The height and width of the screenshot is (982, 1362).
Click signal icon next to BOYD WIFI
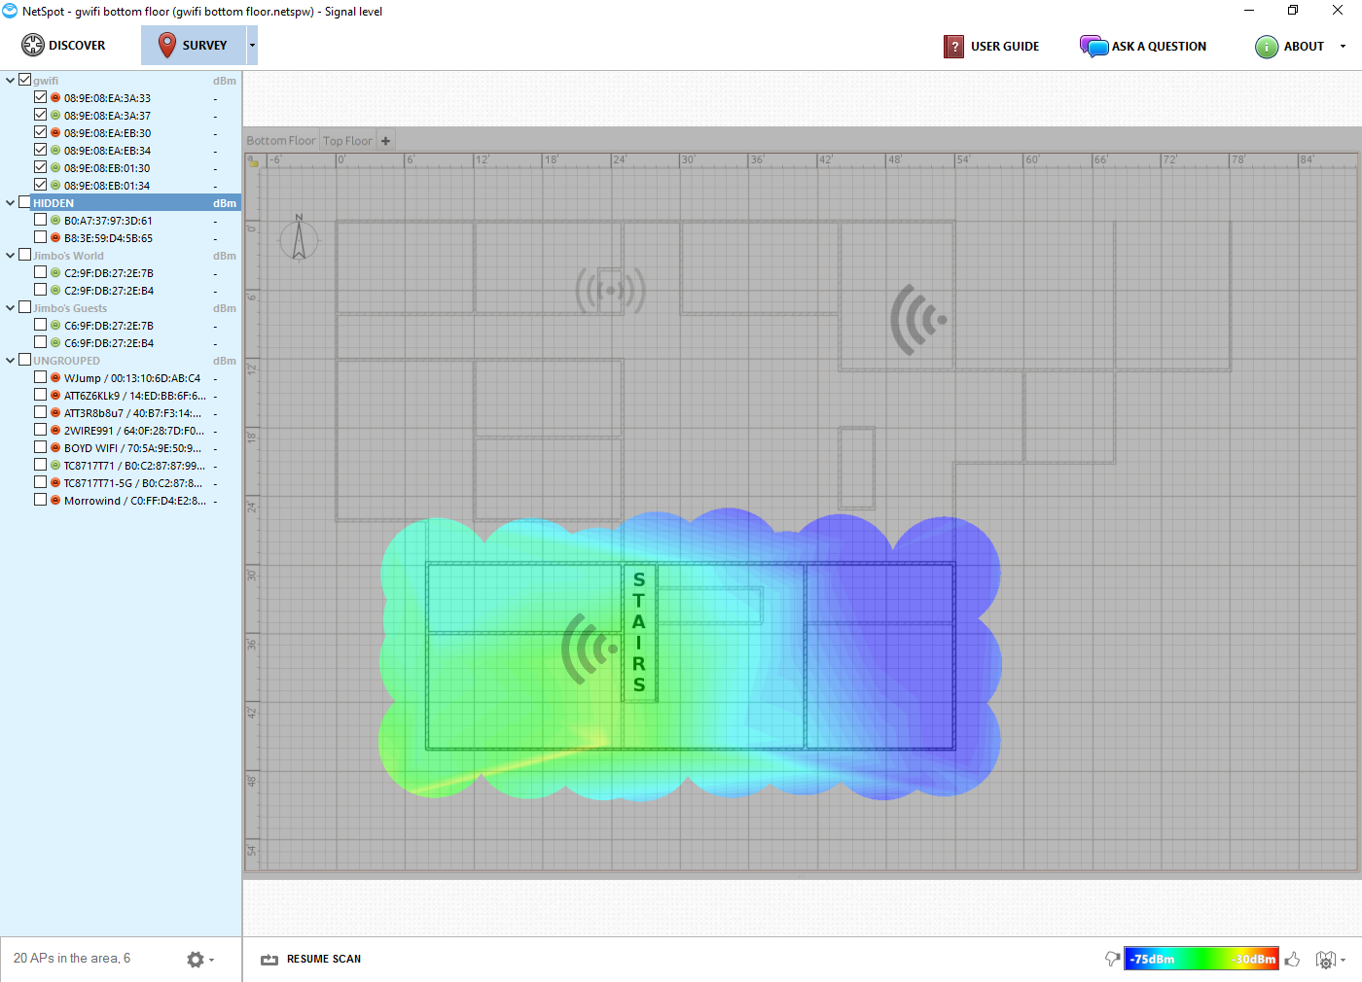(x=55, y=447)
